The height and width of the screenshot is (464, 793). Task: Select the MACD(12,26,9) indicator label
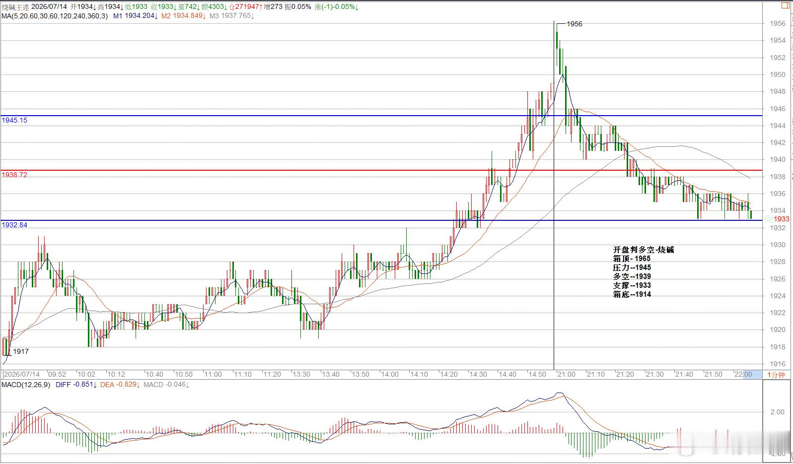click(x=26, y=385)
